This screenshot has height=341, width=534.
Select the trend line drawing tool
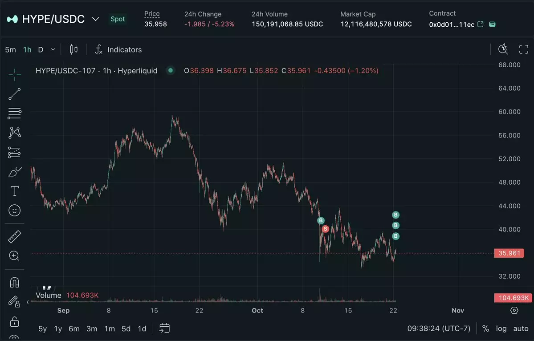[x=15, y=94]
